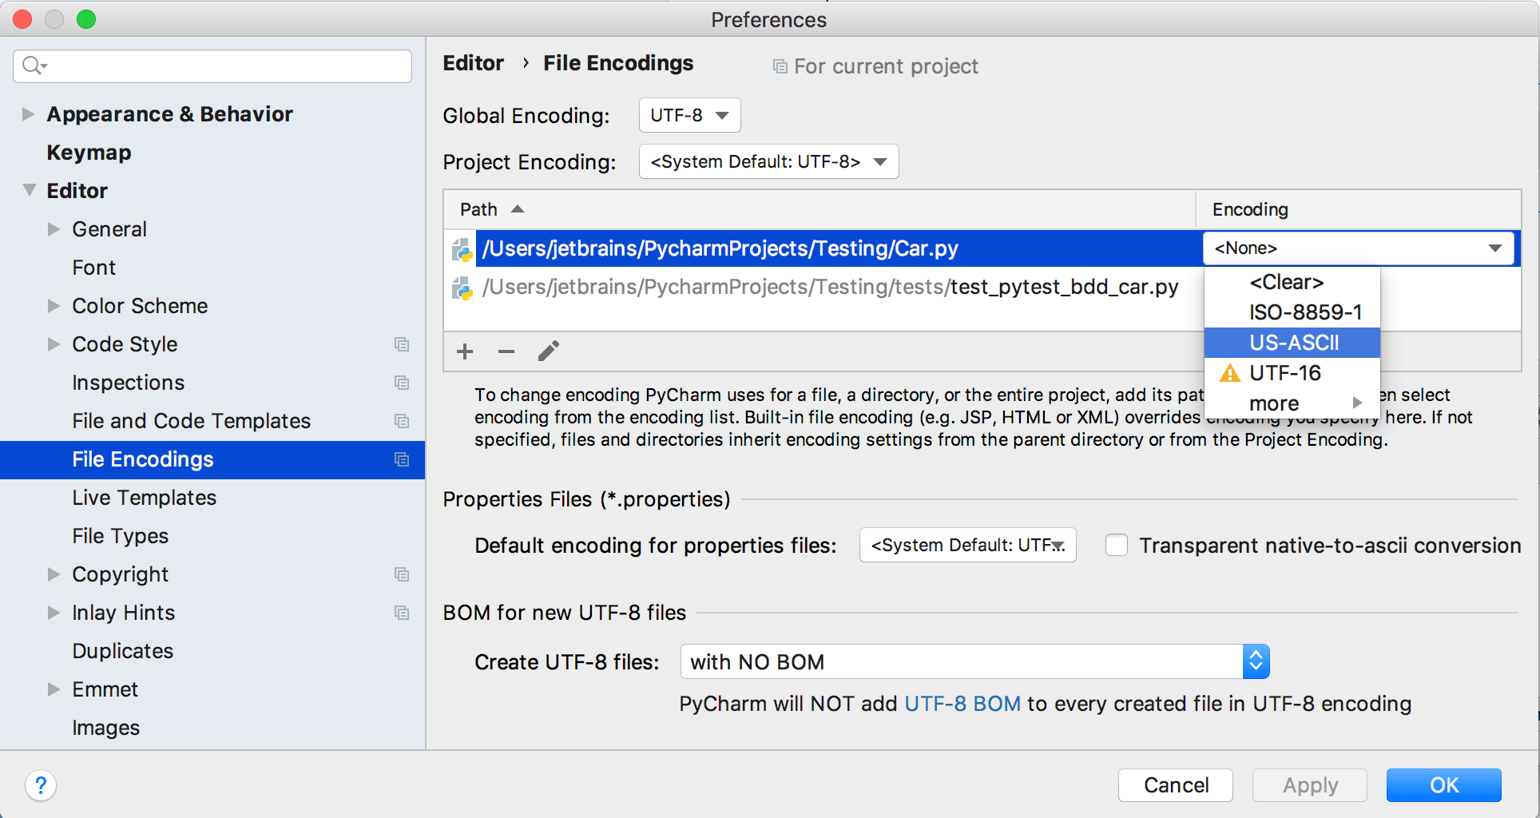Edit the selected mapping with pencil icon
This screenshot has width=1540, height=818.
coord(549,351)
